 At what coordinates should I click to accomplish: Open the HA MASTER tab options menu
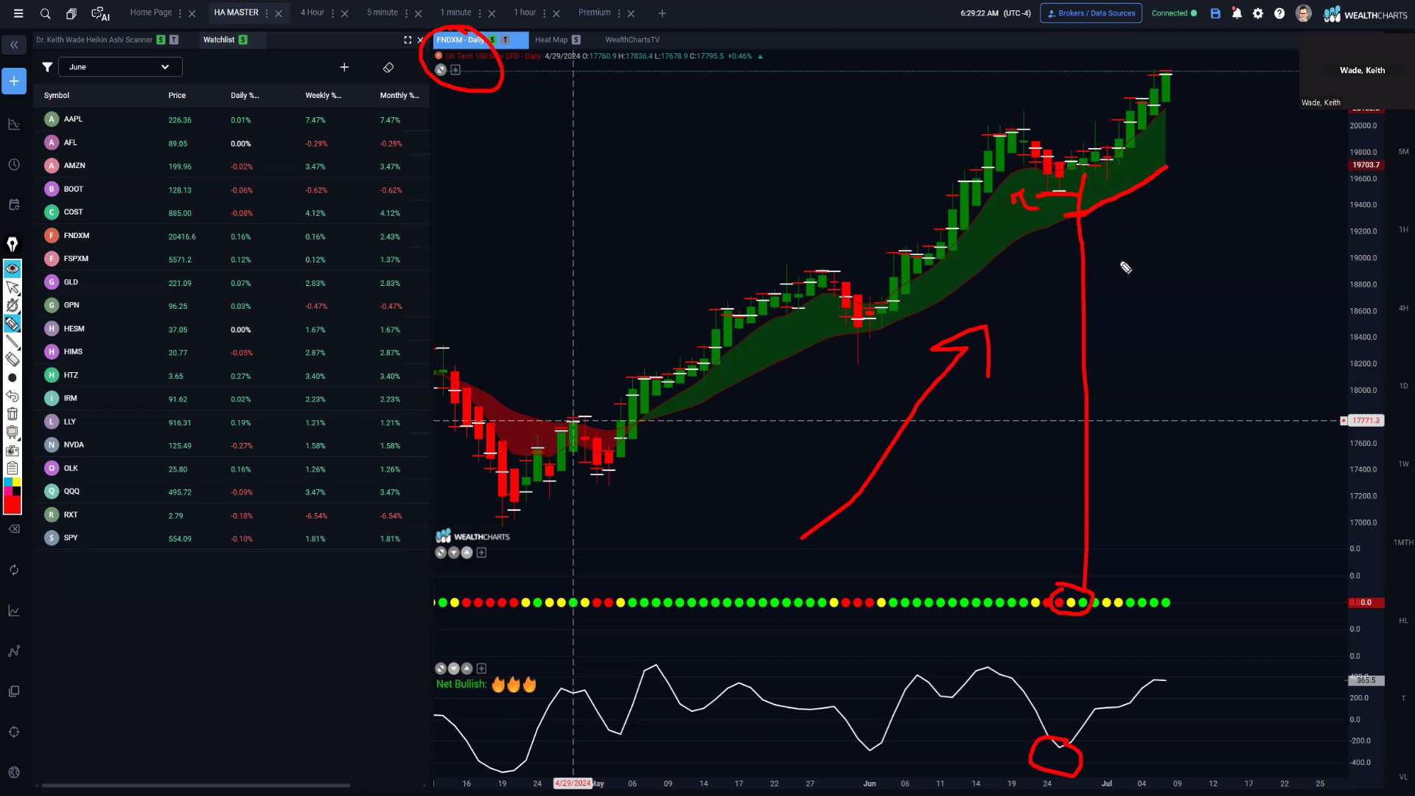point(267,13)
